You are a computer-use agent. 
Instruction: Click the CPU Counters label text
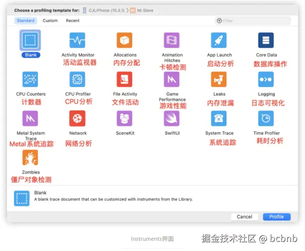(x=31, y=94)
